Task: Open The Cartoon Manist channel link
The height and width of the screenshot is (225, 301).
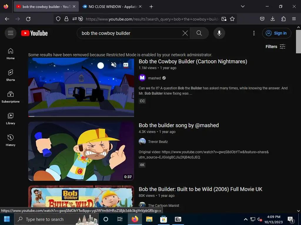Action: point(163,205)
